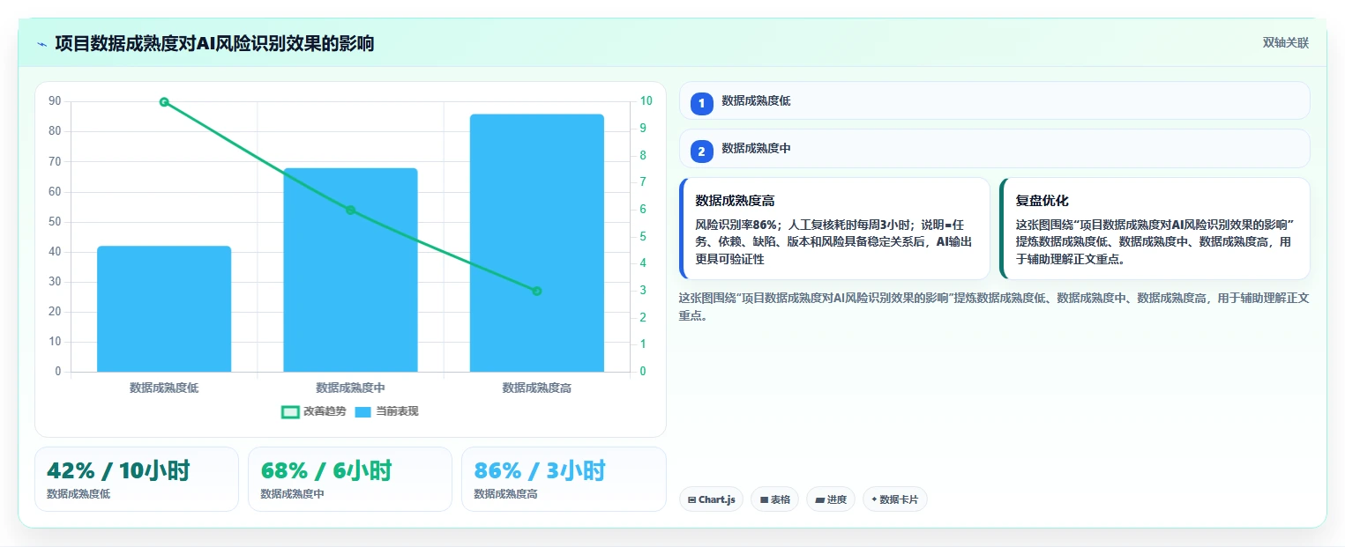
Task: Click the green 改善趋势 legend swatch
Action: [290, 411]
